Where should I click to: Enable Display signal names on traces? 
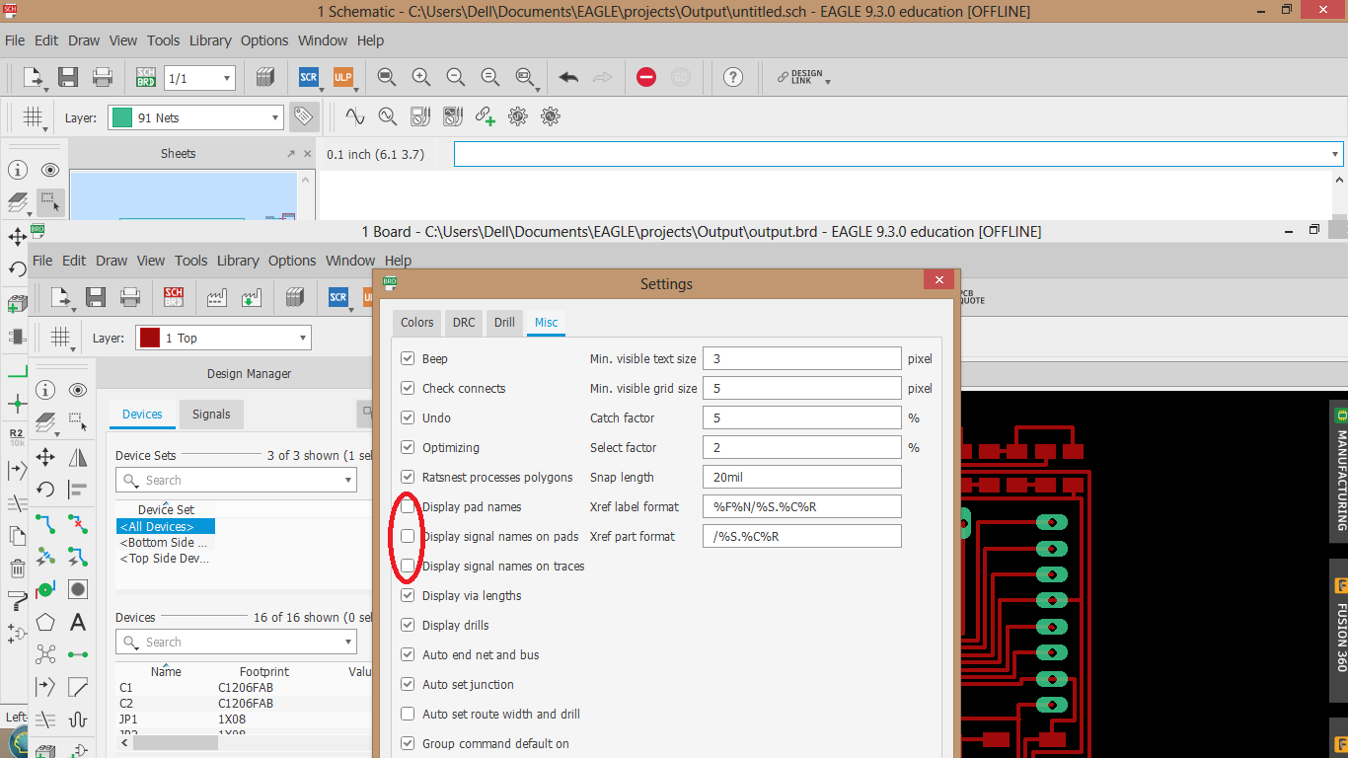pos(408,566)
